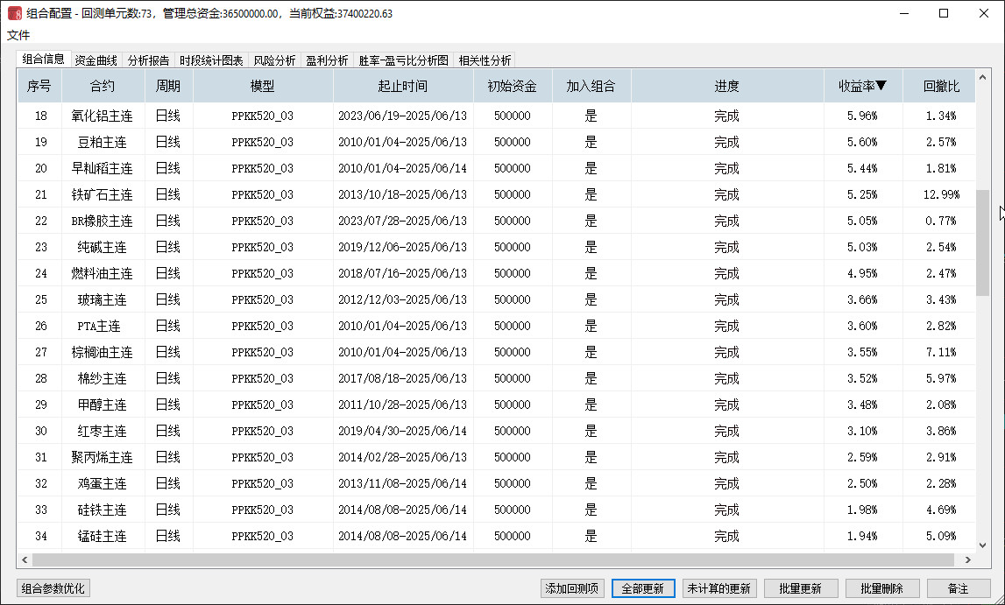The width and height of the screenshot is (1005, 605).
Task: Click the 回撤比 column header
Action: (941, 86)
